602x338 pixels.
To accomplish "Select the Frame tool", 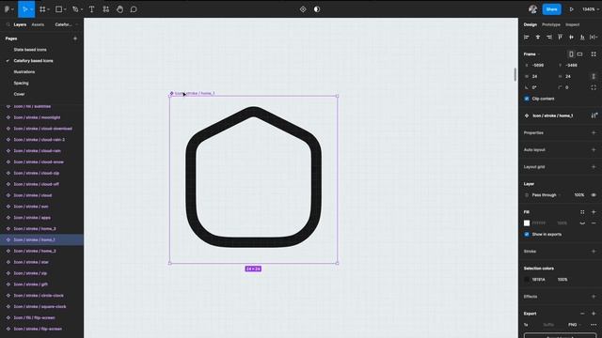I will (x=42, y=9).
